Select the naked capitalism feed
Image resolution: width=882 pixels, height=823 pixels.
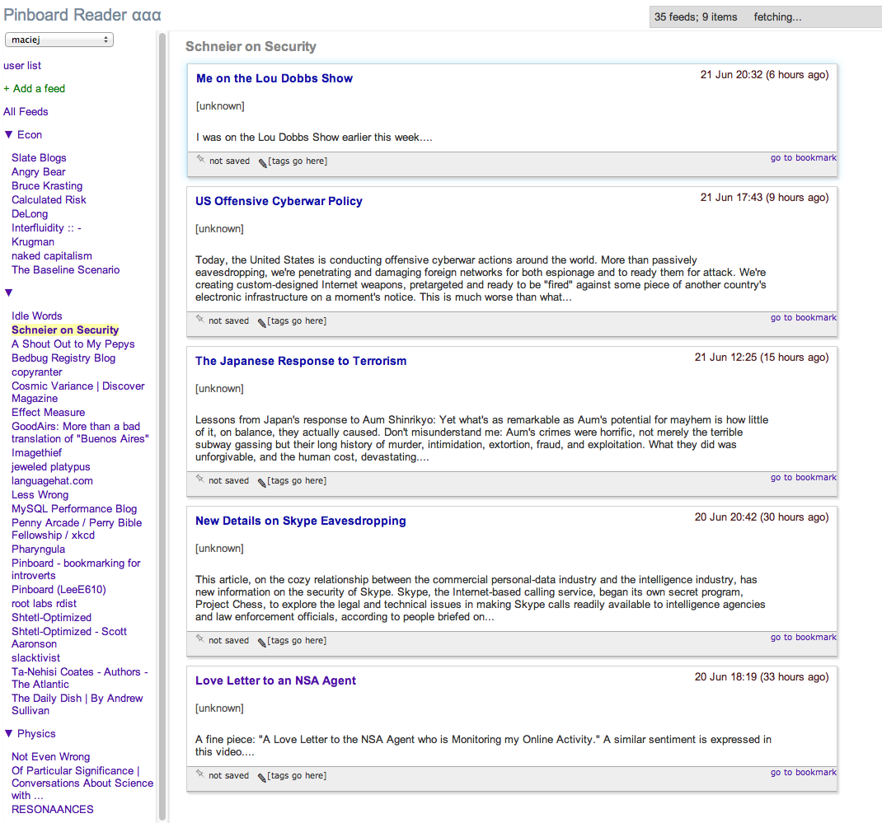pyautogui.click(x=52, y=255)
